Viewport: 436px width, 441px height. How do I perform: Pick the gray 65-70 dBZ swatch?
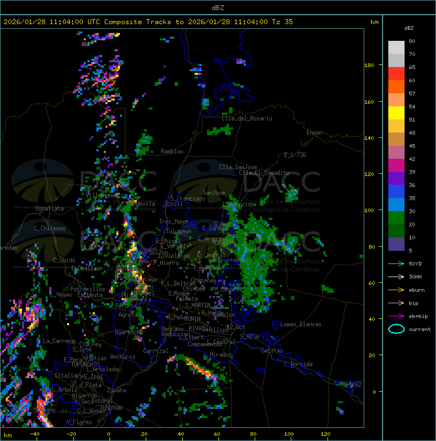point(396,60)
